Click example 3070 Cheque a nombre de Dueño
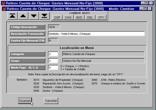 (x=118, y=84)
